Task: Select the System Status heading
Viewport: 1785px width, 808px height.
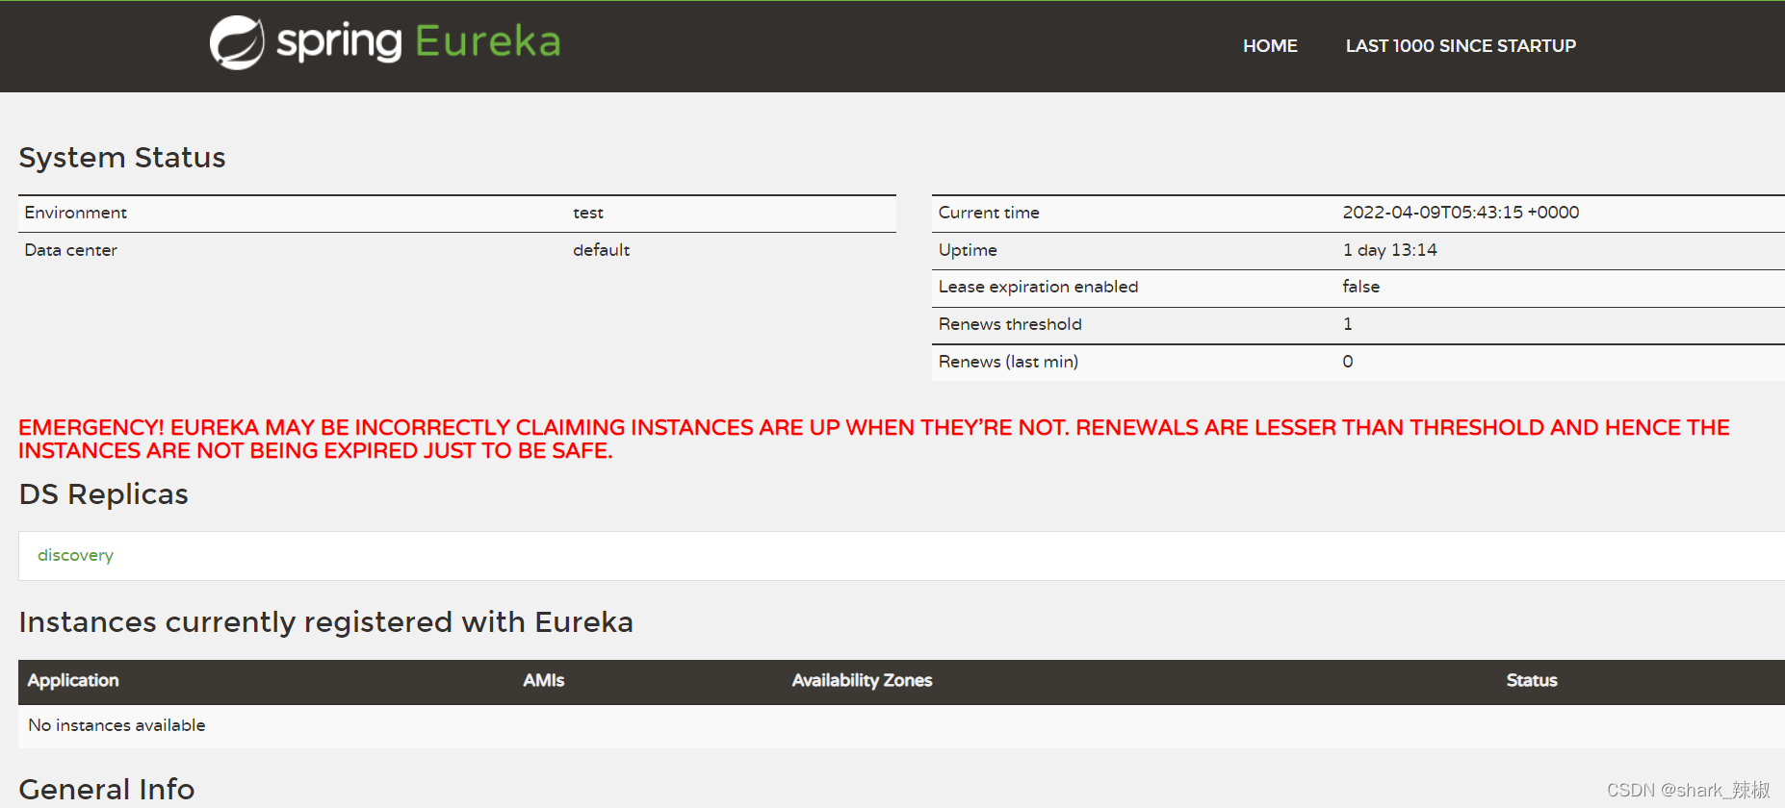Action: (122, 157)
